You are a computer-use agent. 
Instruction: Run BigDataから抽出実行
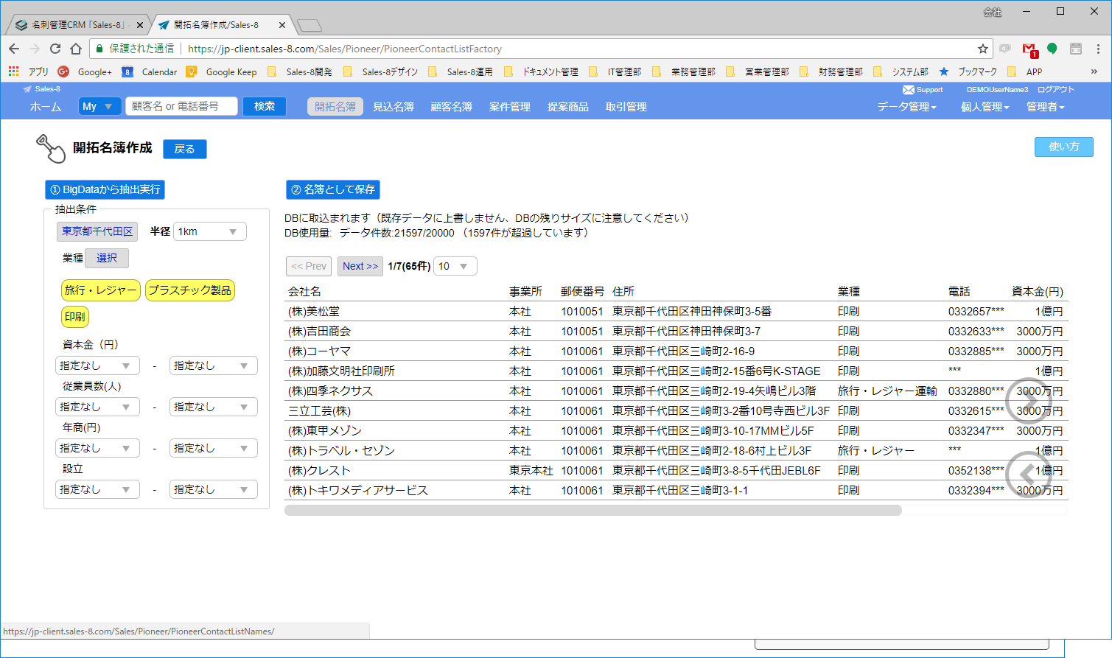pos(105,189)
